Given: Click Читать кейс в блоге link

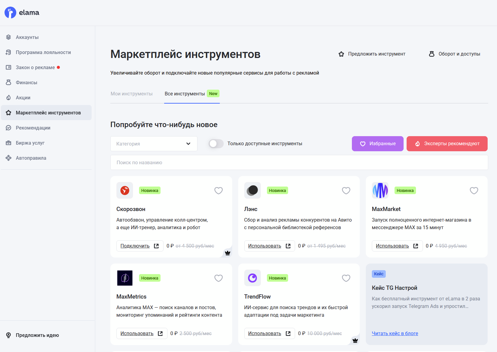Looking at the screenshot, I should 395,333.
